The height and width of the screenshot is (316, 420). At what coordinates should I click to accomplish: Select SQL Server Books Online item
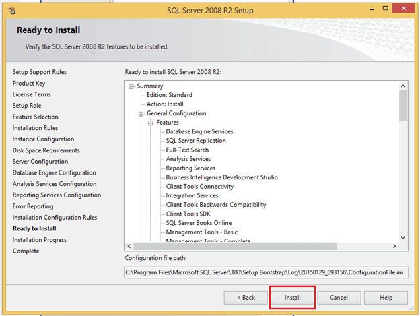(x=199, y=223)
